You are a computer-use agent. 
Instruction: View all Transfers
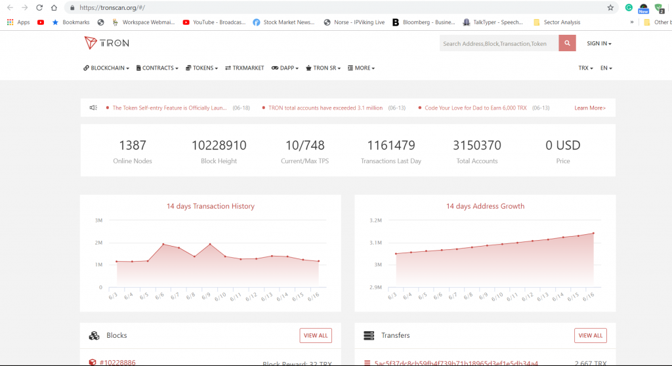click(x=590, y=336)
